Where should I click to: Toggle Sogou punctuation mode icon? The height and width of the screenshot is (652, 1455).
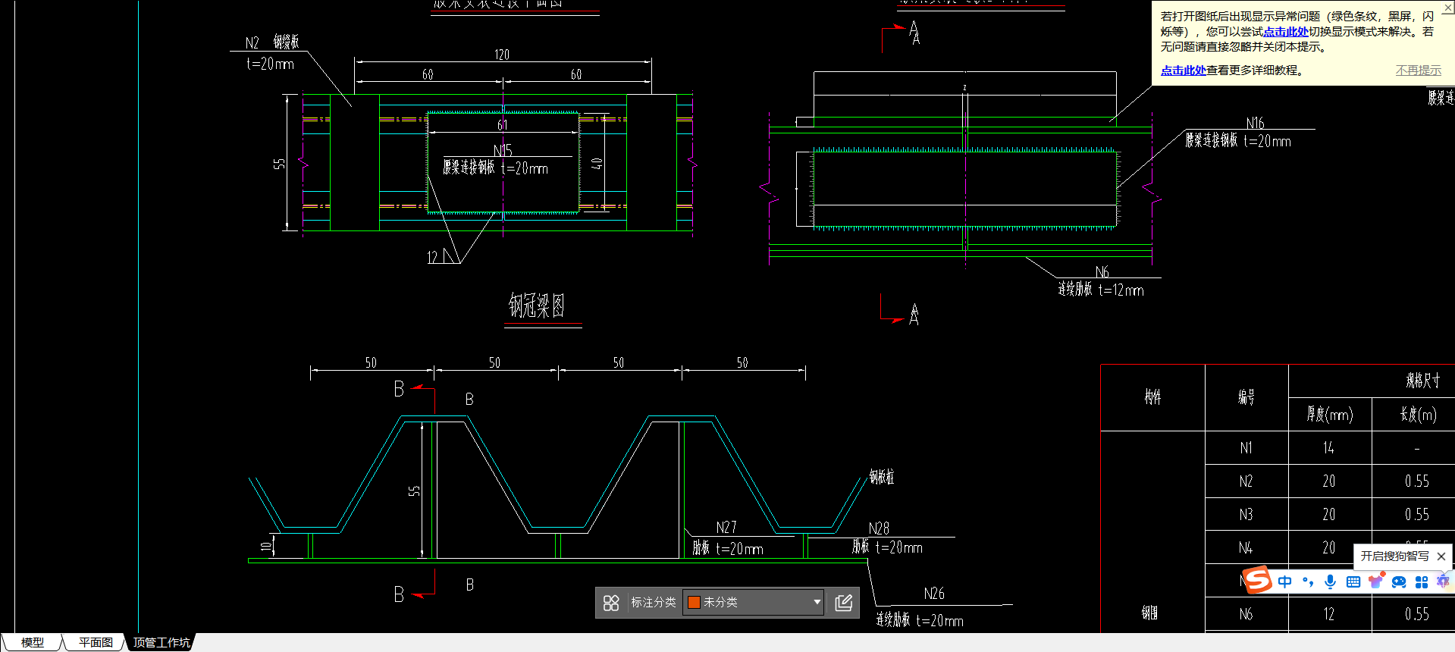click(x=1308, y=581)
